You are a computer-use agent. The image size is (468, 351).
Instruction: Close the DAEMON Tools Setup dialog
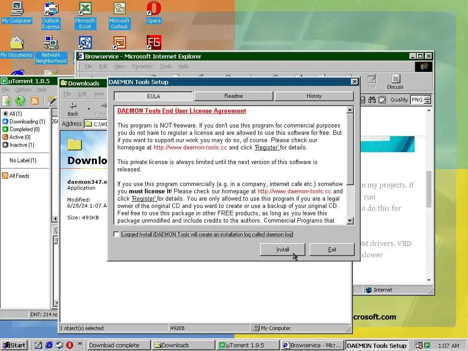(354, 82)
